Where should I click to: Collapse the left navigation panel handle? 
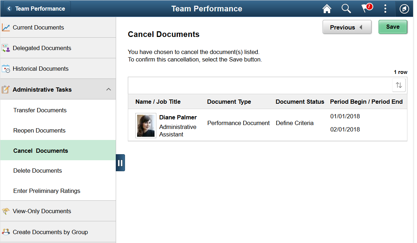click(x=120, y=163)
